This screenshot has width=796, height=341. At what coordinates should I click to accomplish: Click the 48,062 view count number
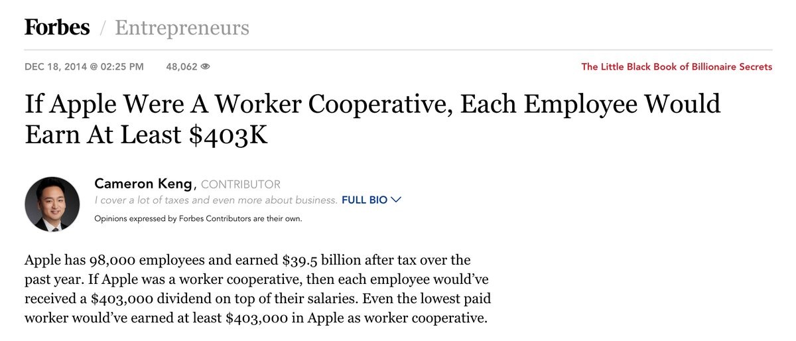pyautogui.click(x=181, y=66)
